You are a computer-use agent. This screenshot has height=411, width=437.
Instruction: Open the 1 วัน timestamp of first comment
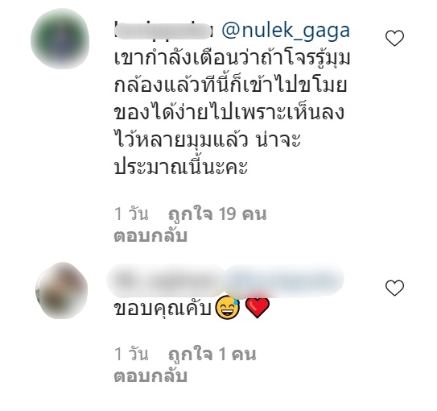click(x=131, y=214)
